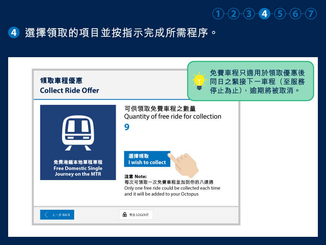Click 'Quantity of free ride for collection' label

pos(173,116)
